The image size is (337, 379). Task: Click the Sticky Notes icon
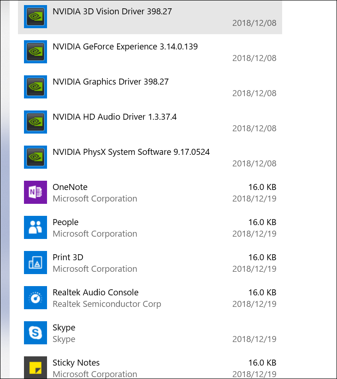[x=35, y=367]
